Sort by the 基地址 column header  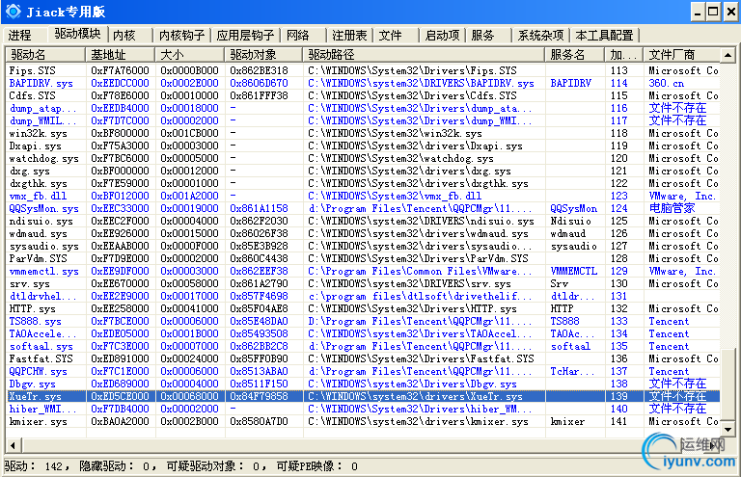121,55
